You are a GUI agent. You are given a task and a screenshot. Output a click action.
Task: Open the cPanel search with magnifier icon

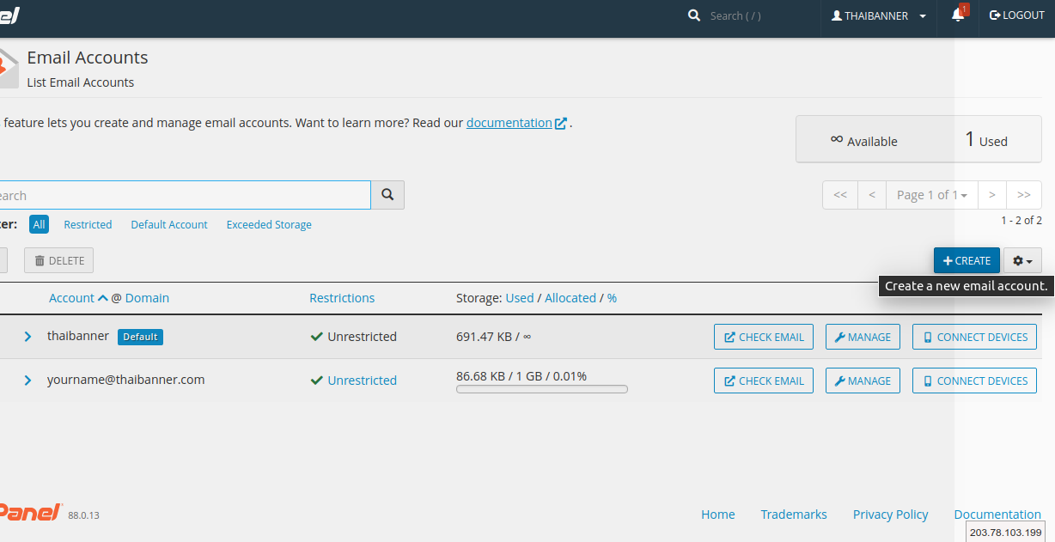694,15
